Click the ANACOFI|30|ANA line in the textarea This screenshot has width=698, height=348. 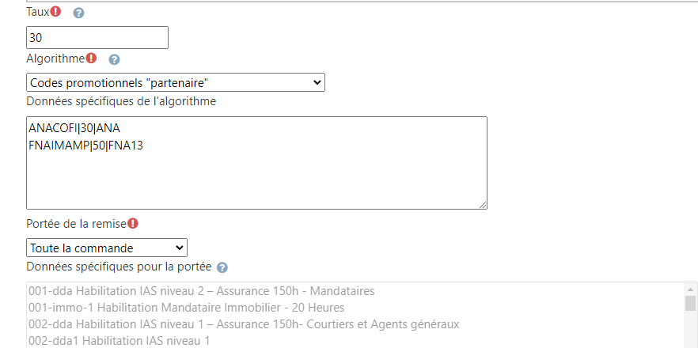click(74, 127)
